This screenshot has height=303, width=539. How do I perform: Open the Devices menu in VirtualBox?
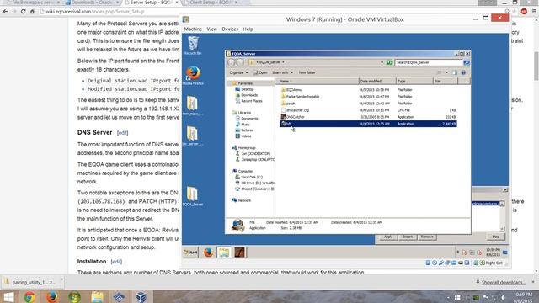click(x=230, y=29)
